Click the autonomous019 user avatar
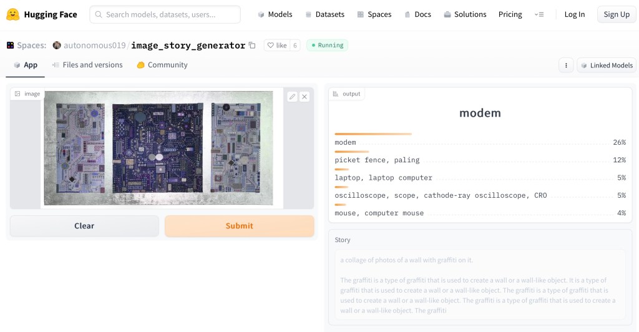 (57, 46)
